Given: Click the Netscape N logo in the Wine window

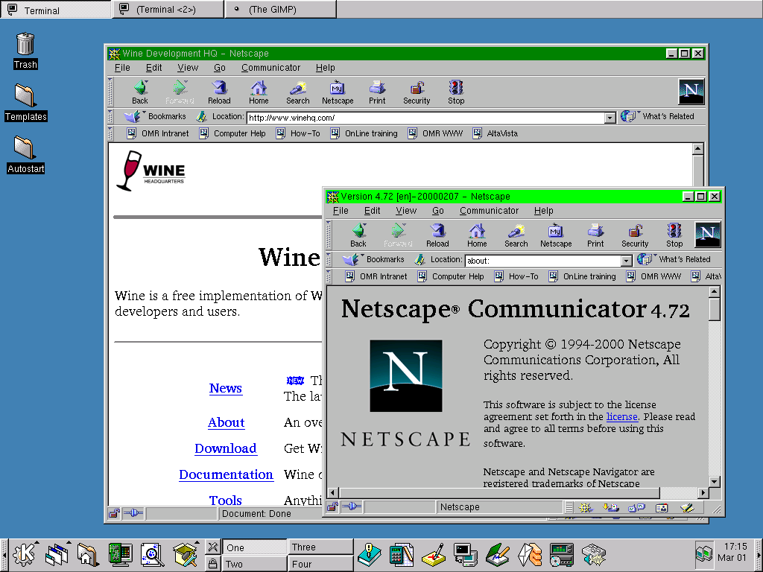Looking at the screenshot, I should [691, 92].
